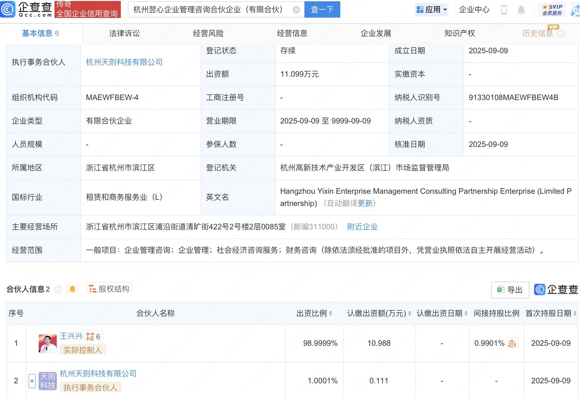Open indirect shareholding chart icon beside 0.9901%
Viewport: 580px width, 399px height.
[512, 343]
